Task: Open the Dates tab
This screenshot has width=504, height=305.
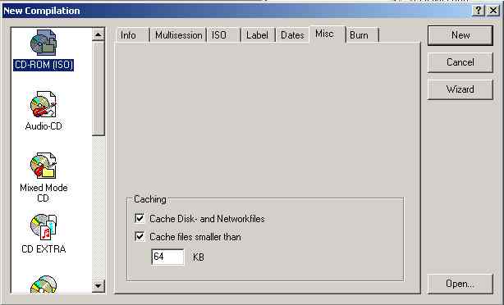Action: [x=292, y=35]
